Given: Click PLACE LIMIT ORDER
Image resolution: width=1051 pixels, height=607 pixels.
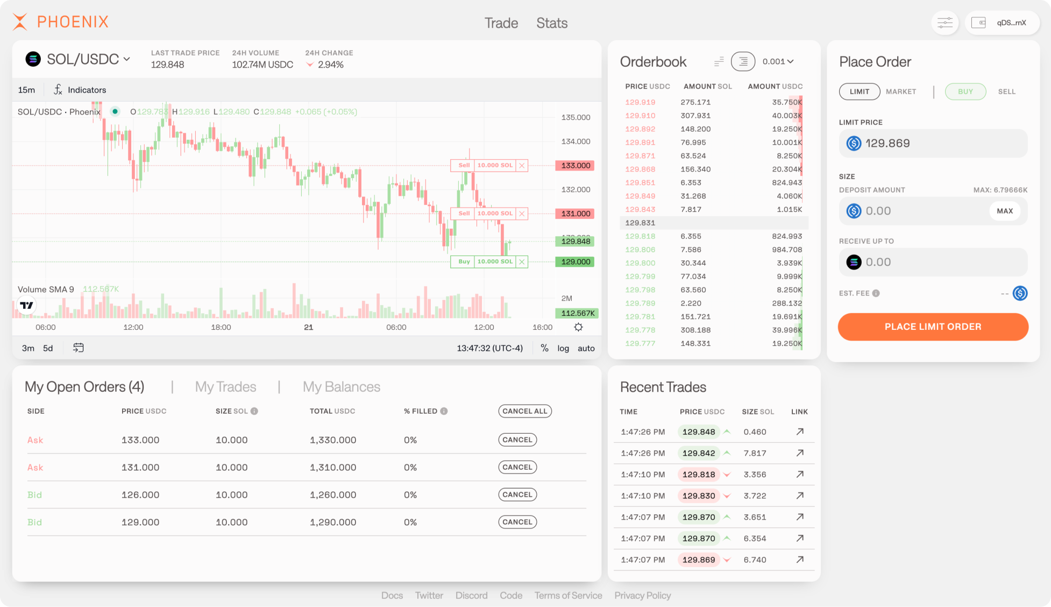Looking at the screenshot, I should coord(933,327).
